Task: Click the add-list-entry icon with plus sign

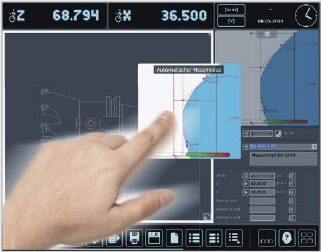Action: point(234,238)
